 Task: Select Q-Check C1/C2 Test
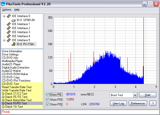point(22,94)
